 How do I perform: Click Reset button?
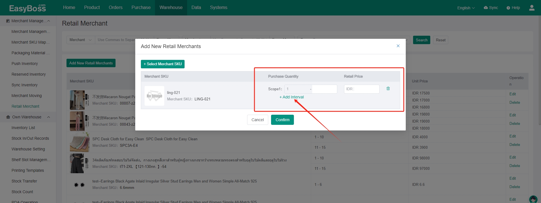[x=441, y=40]
